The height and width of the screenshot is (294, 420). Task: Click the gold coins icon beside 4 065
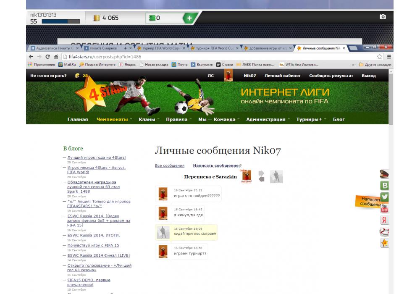coord(97,18)
